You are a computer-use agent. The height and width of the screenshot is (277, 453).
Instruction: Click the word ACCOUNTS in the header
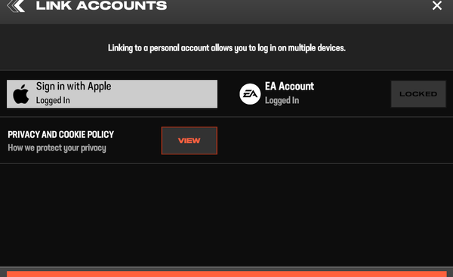[122, 6]
